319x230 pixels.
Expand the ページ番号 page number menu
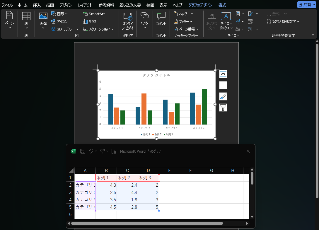(x=186, y=29)
